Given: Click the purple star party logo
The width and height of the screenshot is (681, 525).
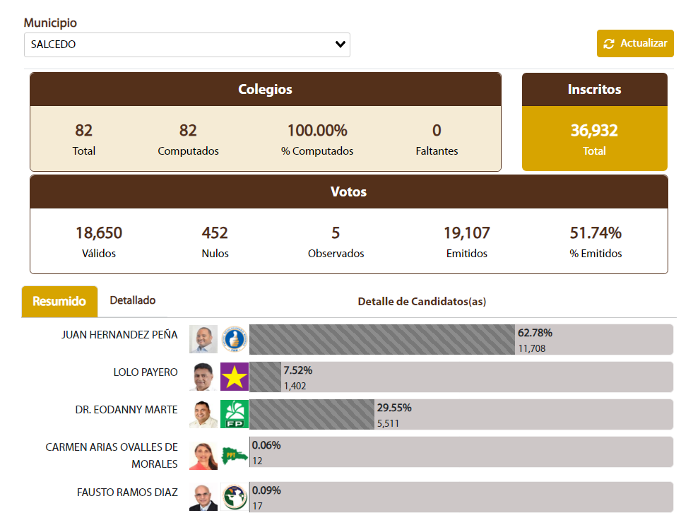Looking at the screenshot, I should coord(234,377).
